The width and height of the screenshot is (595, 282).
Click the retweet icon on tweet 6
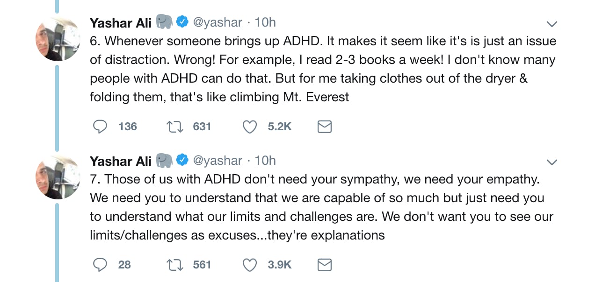174,126
